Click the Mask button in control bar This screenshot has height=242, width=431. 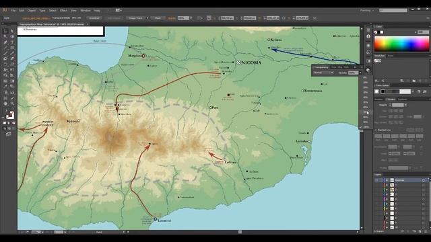tap(158, 18)
